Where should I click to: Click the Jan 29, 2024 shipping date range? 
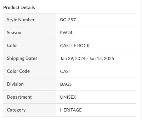click(87, 58)
